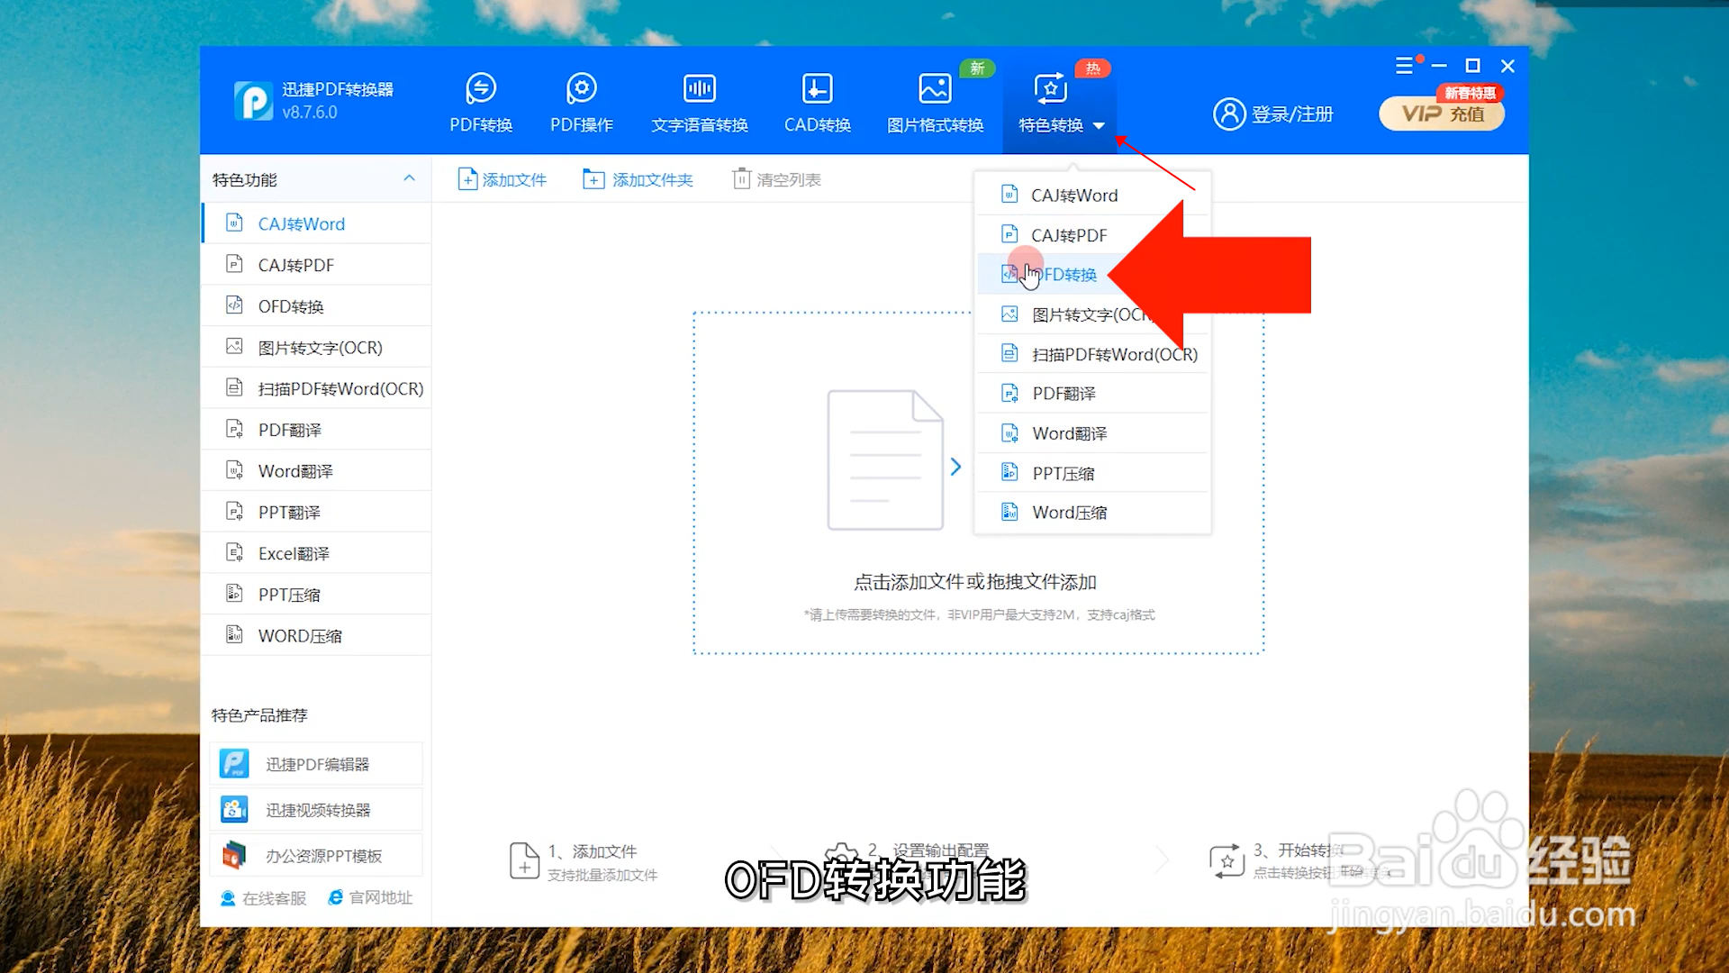The width and height of the screenshot is (1729, 973).
Task: Choose 扫描PDF转Word(OCR) in dropdown menu
Action: click(1092, 354)
